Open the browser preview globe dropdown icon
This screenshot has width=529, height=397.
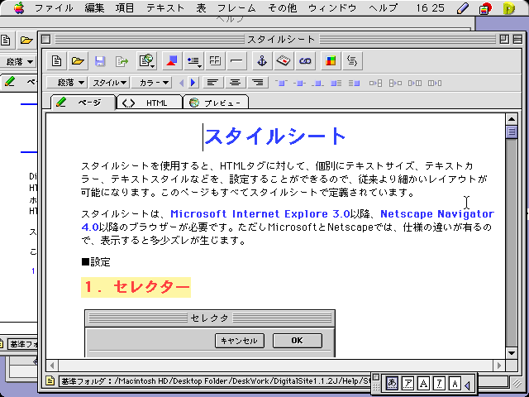tap(147, 60)
